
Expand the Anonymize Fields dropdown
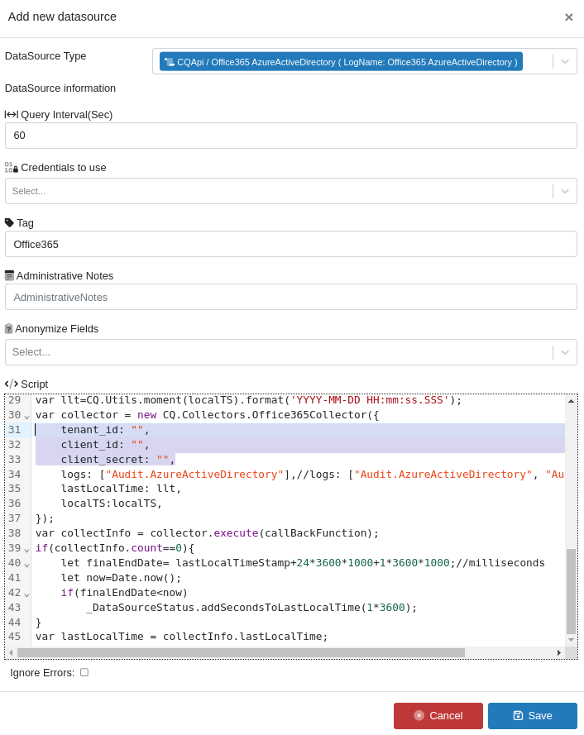[565, 352]
